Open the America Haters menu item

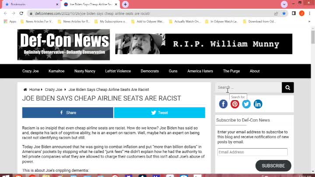(200, 71)
